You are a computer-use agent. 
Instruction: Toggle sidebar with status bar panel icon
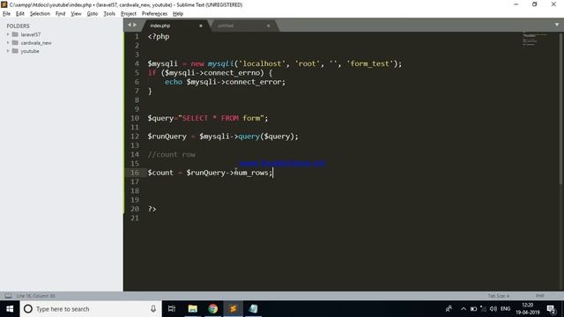tap(8, 296)
